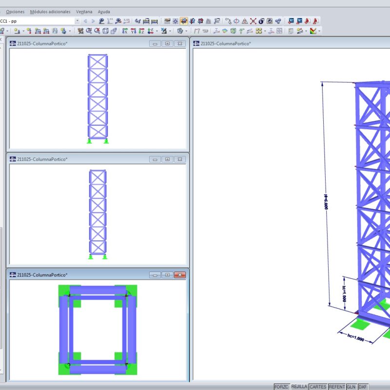The image size is (390, 390).
Task: Click the blue spheres cluster icon
Action: (278, 21)
